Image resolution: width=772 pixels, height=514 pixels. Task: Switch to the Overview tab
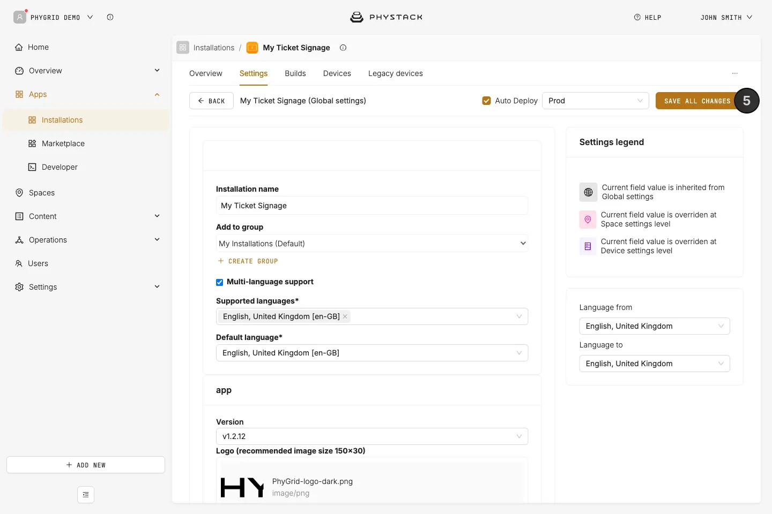[x=206, y=73]
